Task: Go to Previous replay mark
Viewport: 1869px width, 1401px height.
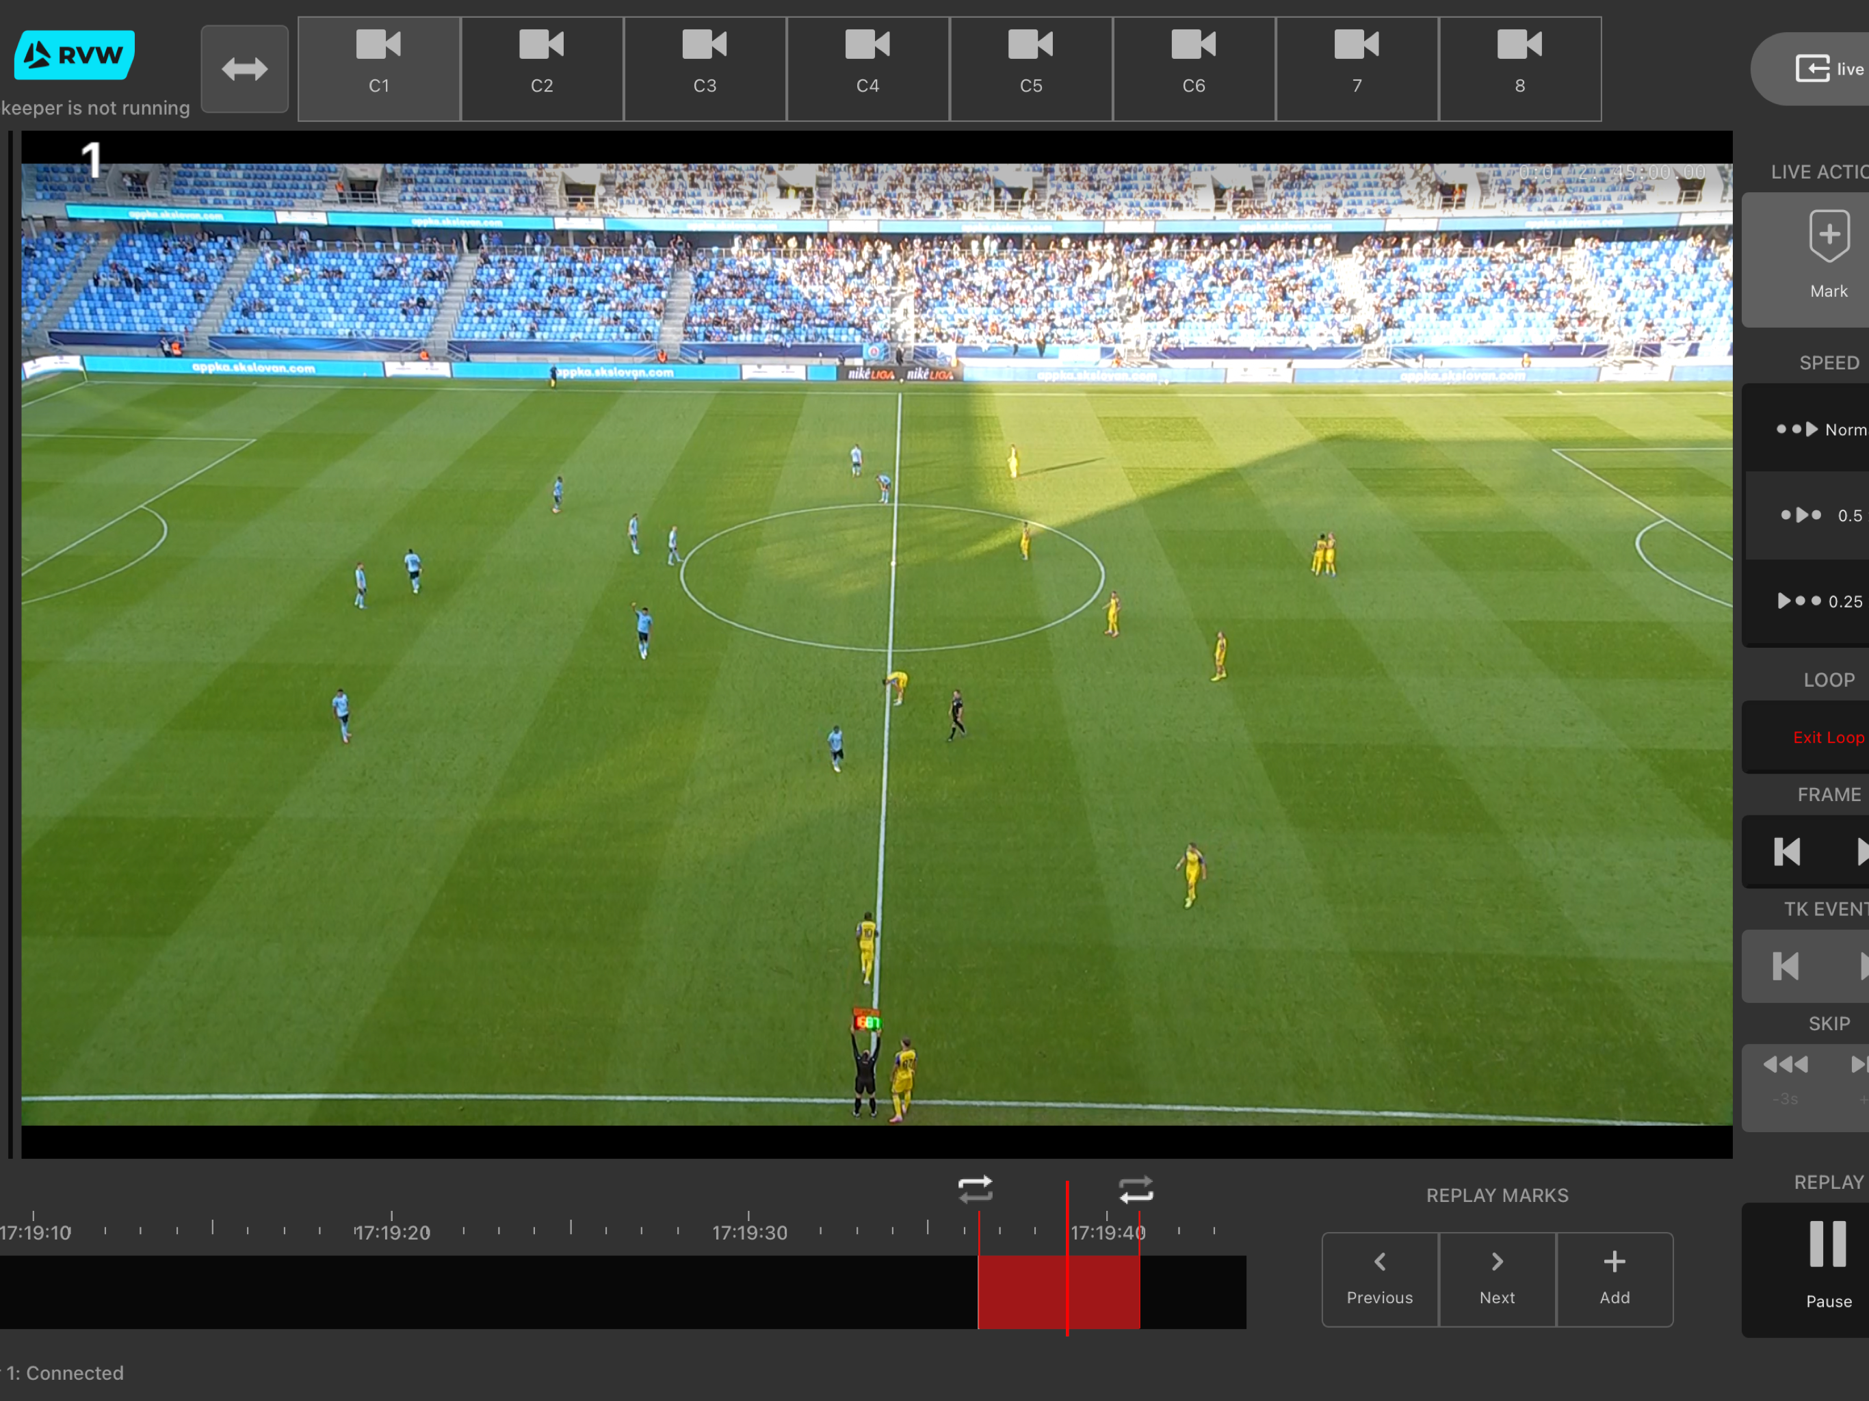Action: coord(1380,1279)
